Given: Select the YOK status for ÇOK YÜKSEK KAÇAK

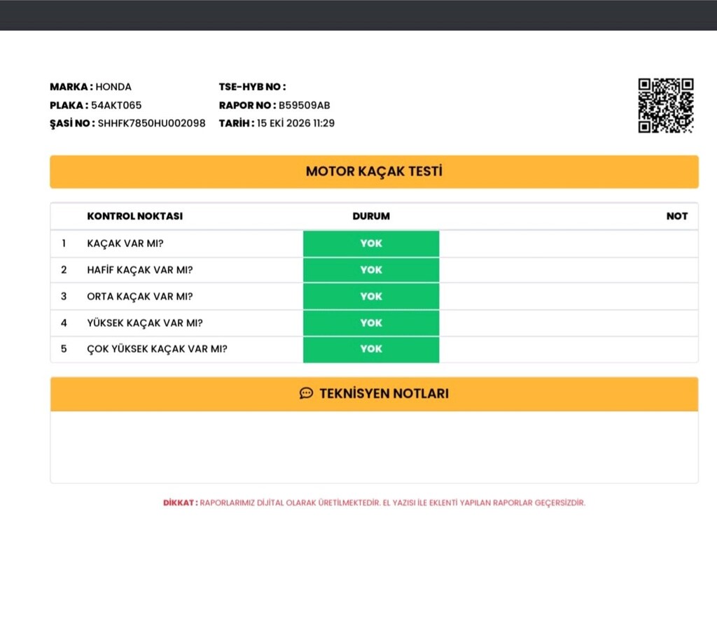Looking at the screenshot, I should click(371, 349).
